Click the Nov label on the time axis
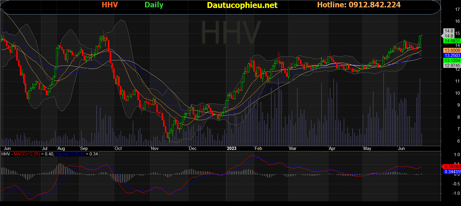 [x=155, y=148]
